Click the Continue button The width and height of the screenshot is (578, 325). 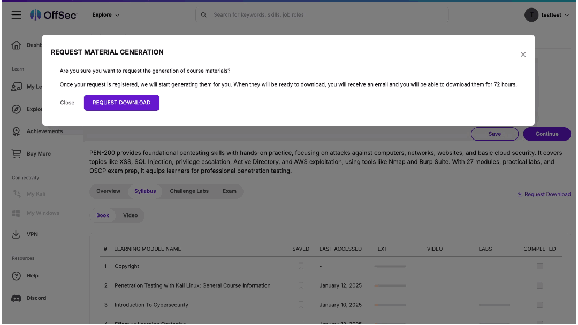(x=546, y=134)
